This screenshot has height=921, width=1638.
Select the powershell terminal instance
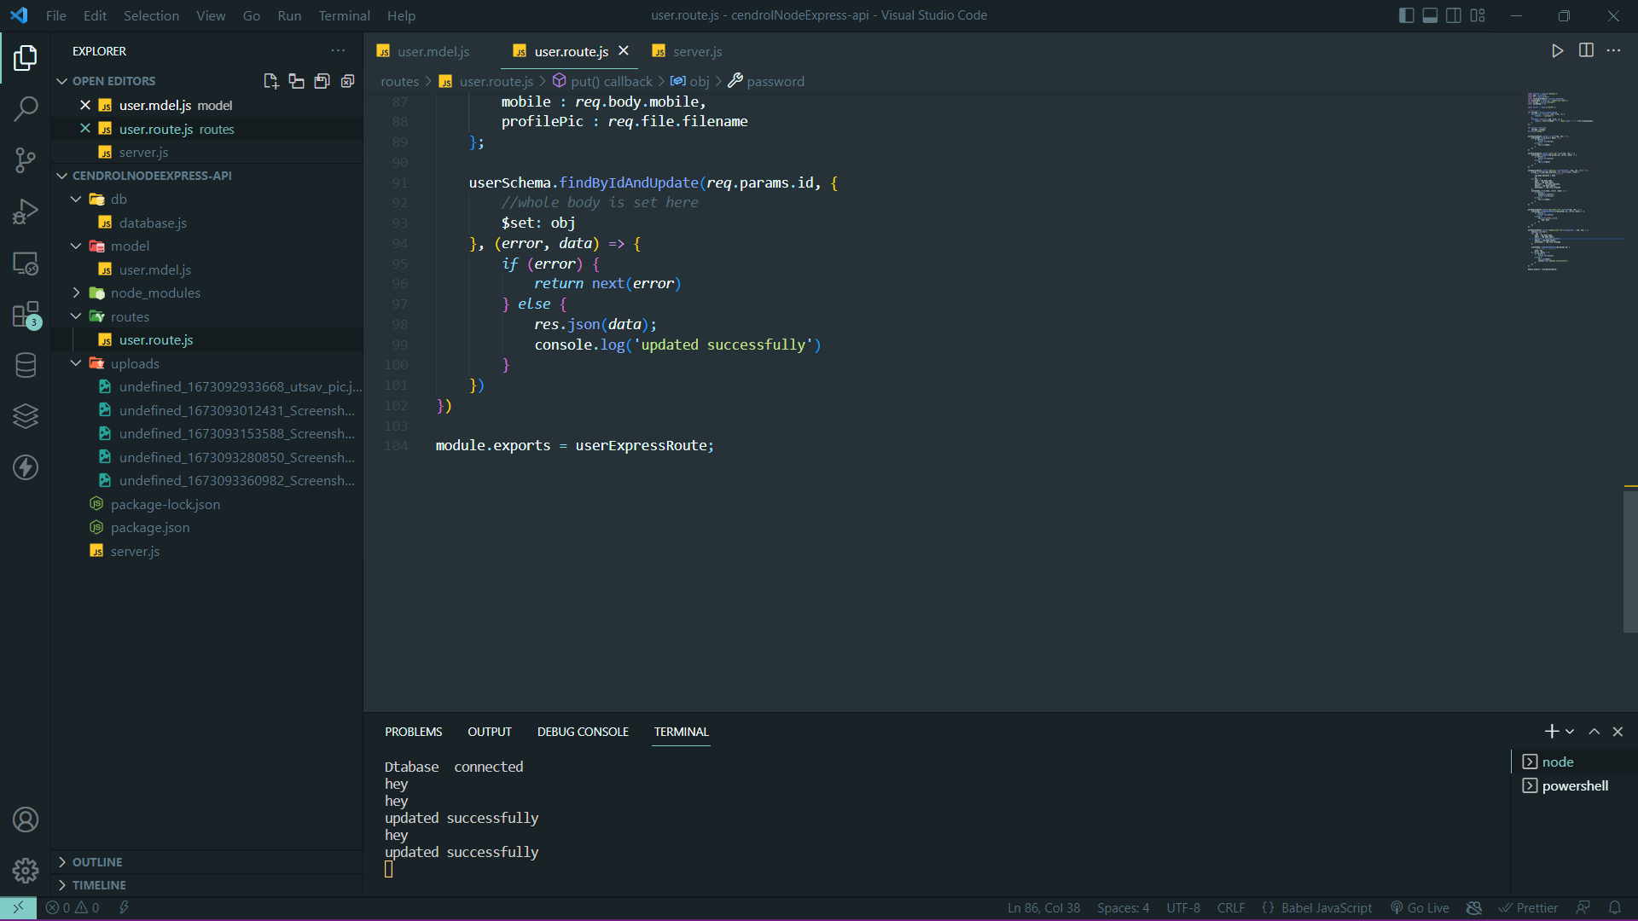point(1575,785)
